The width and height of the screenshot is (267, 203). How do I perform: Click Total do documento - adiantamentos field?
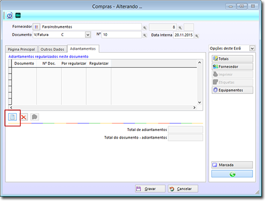185,137
